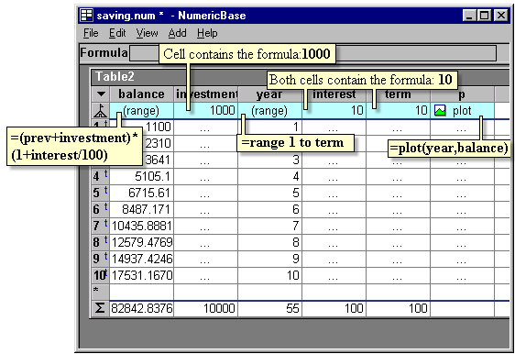The width and height of the screenshot is (515, 354).
Task: Click the NumericBase app icon in title bar
Action: coord(87,15)
